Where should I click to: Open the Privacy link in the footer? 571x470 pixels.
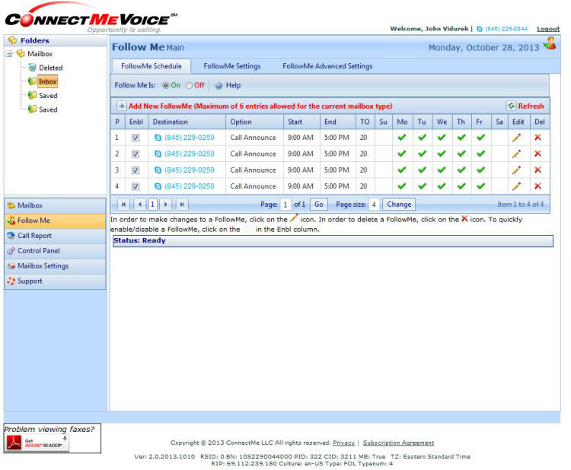(343, 443)
